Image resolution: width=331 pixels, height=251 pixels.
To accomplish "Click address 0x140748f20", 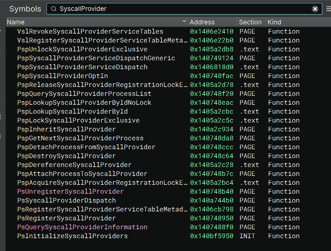I will tap(212, 94).
